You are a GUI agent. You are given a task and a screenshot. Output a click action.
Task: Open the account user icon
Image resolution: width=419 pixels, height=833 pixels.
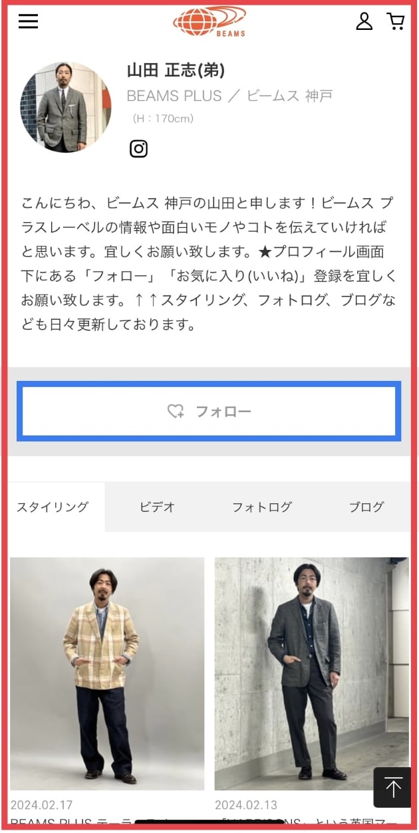(364, 21)
